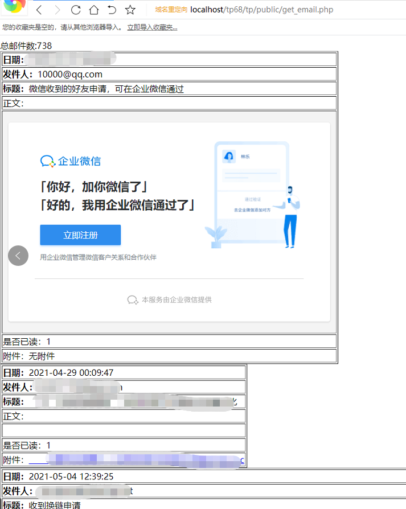
Task: Click the 企业微信 logo in the email
Action: [x=71, y=161]
